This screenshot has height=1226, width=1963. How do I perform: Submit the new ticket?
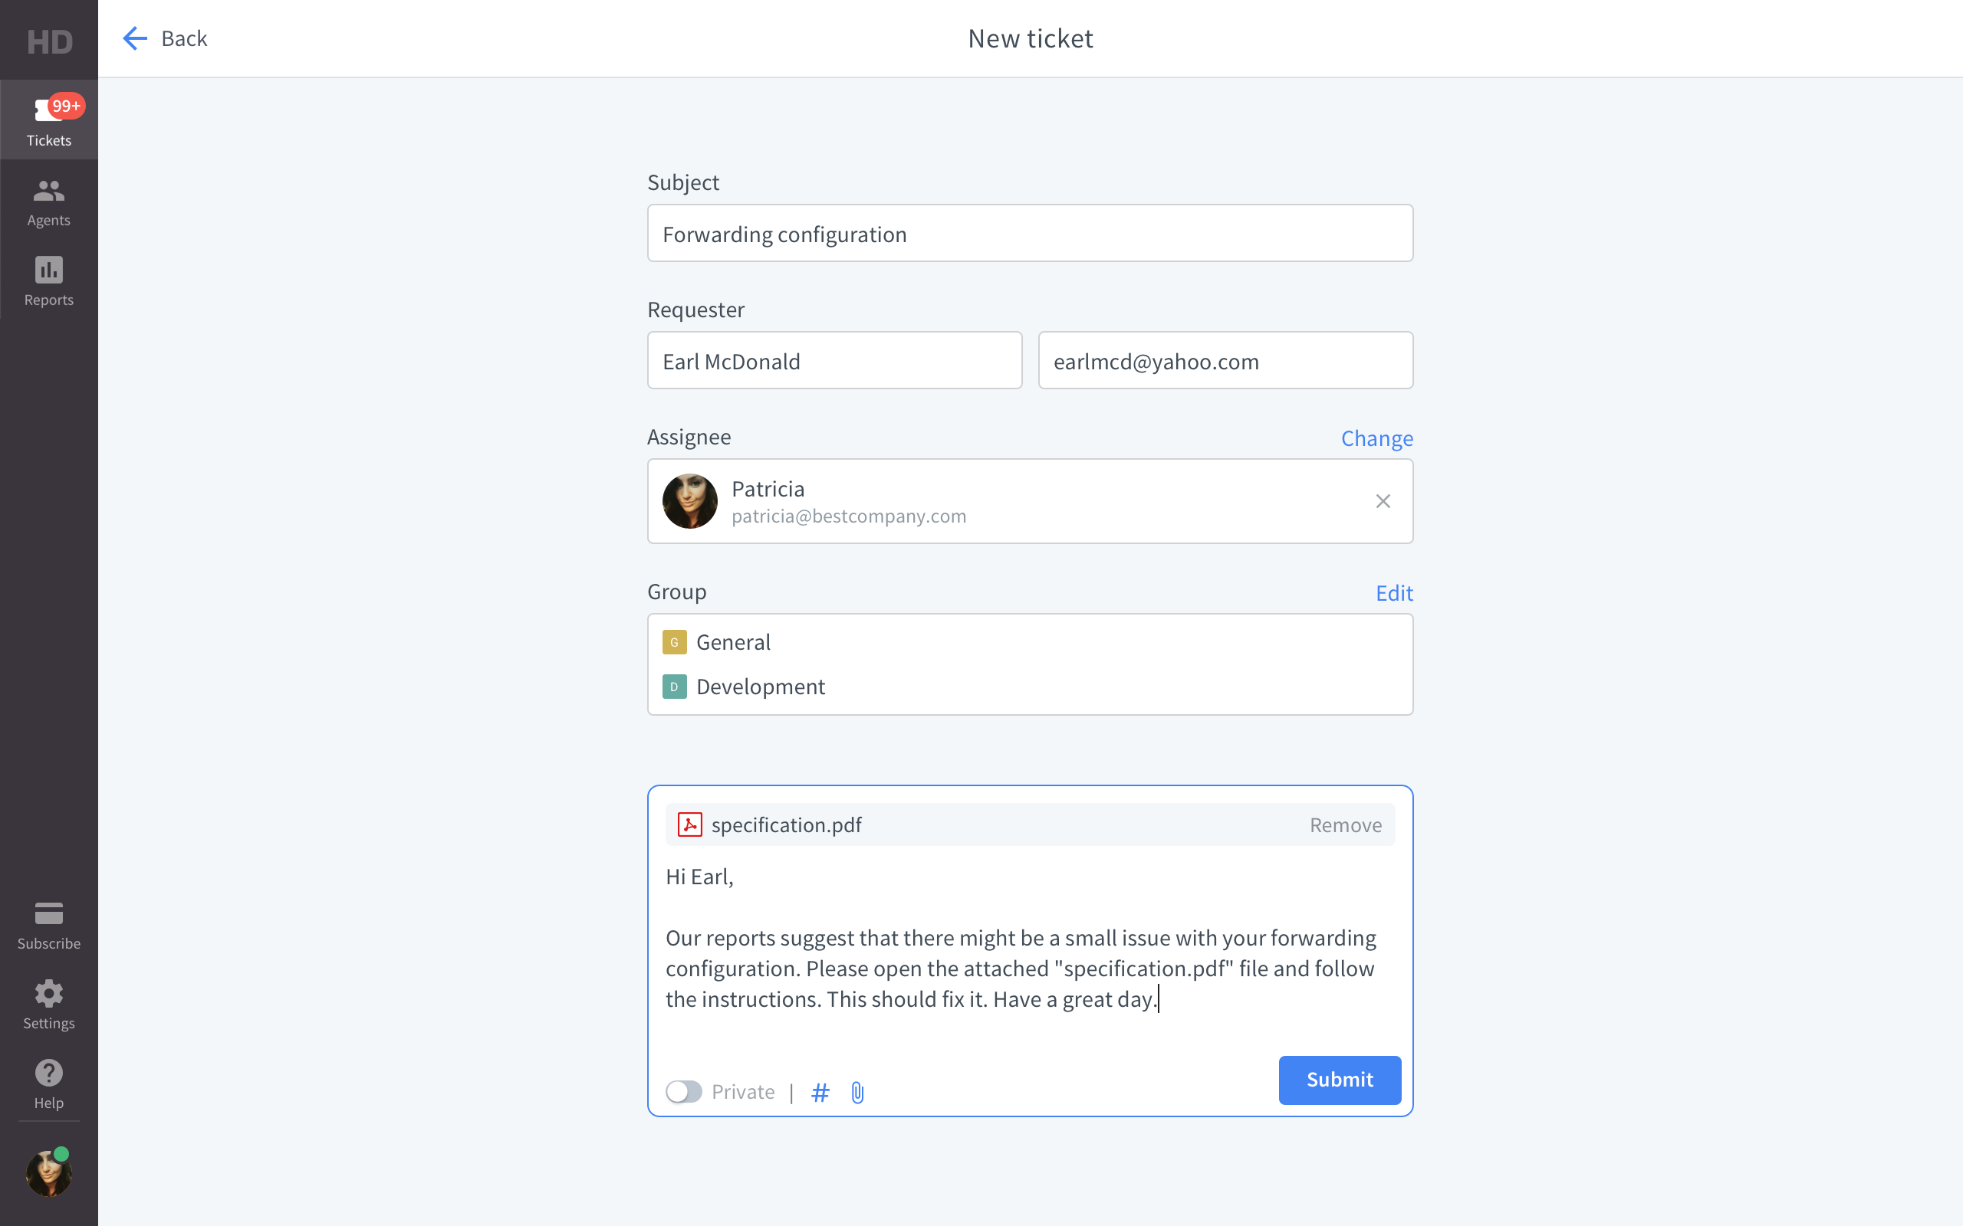(x=1340, y=1079)
